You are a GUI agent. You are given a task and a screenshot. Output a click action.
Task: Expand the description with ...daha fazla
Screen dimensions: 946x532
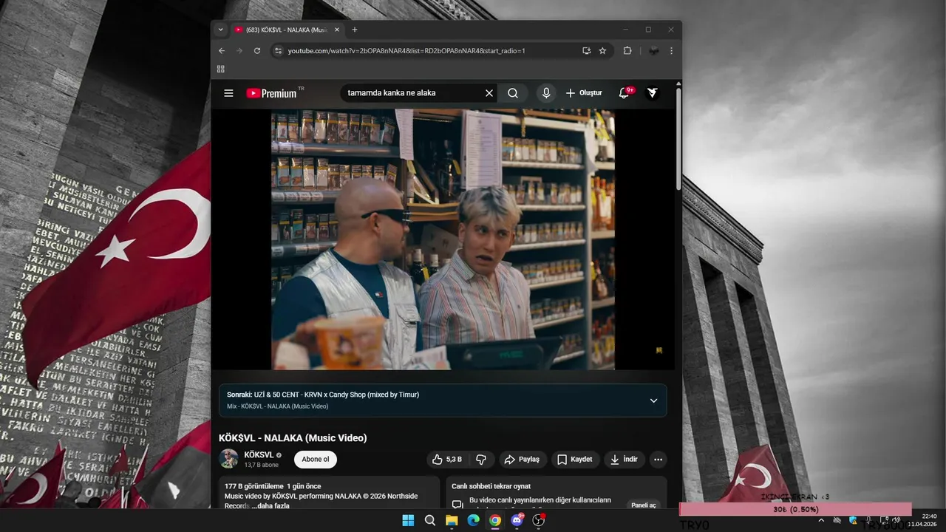click(x=270, y=506)
